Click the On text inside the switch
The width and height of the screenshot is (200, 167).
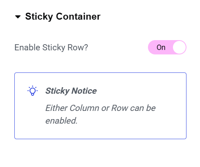(161, 47)
